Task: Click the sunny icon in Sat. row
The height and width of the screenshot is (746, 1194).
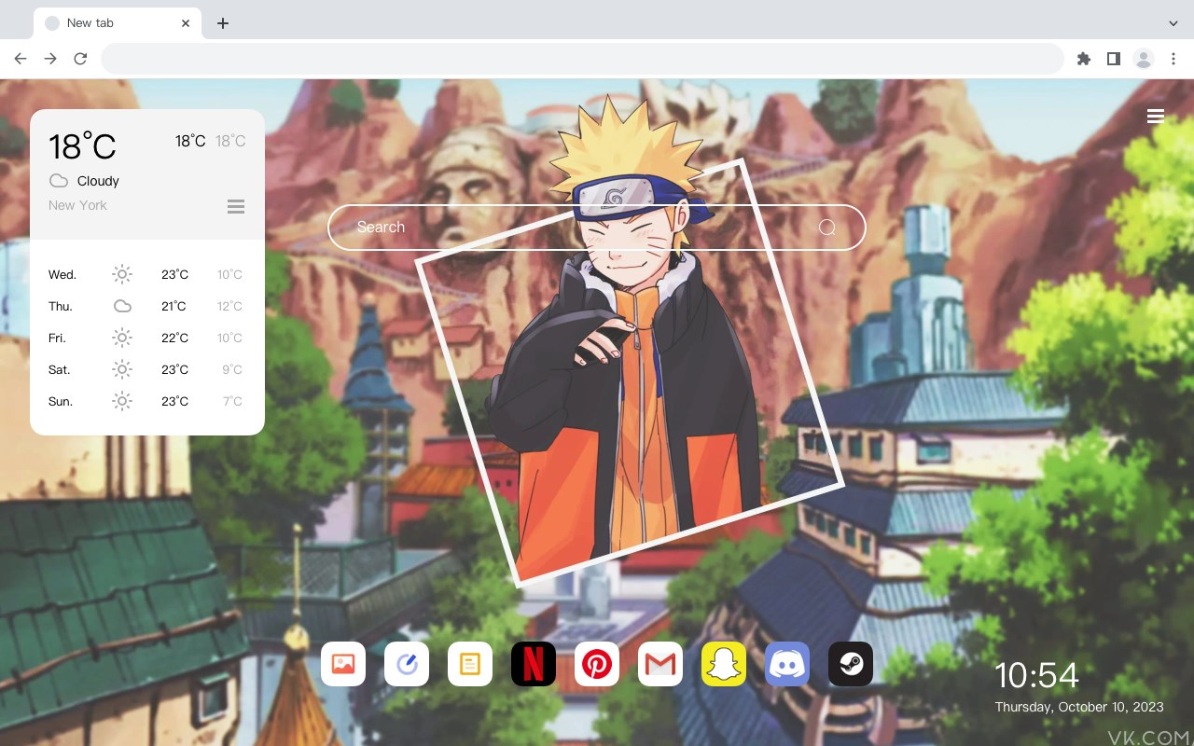Action: (x=122, y=369)
